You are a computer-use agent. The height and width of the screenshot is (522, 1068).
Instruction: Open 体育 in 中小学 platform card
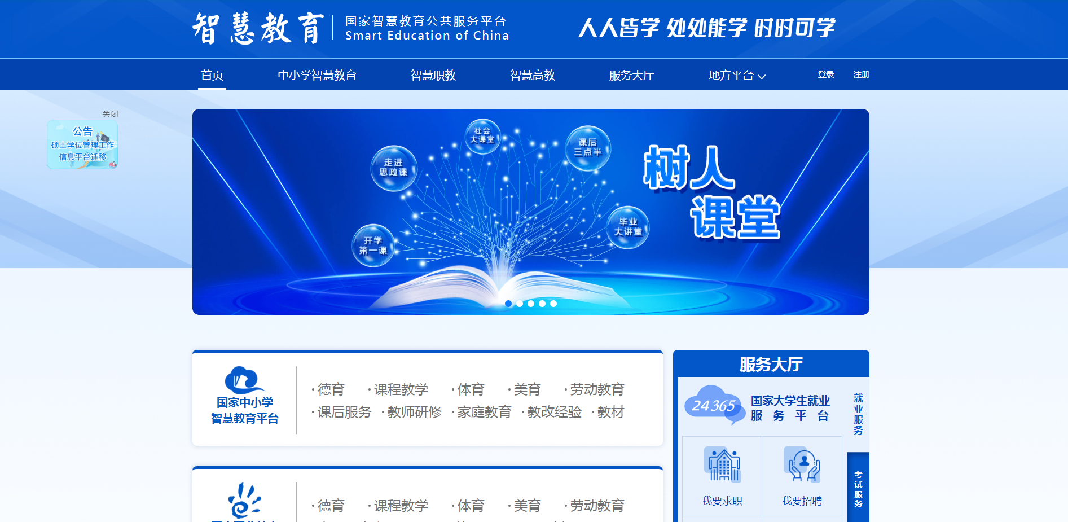[x=471, y=389]
